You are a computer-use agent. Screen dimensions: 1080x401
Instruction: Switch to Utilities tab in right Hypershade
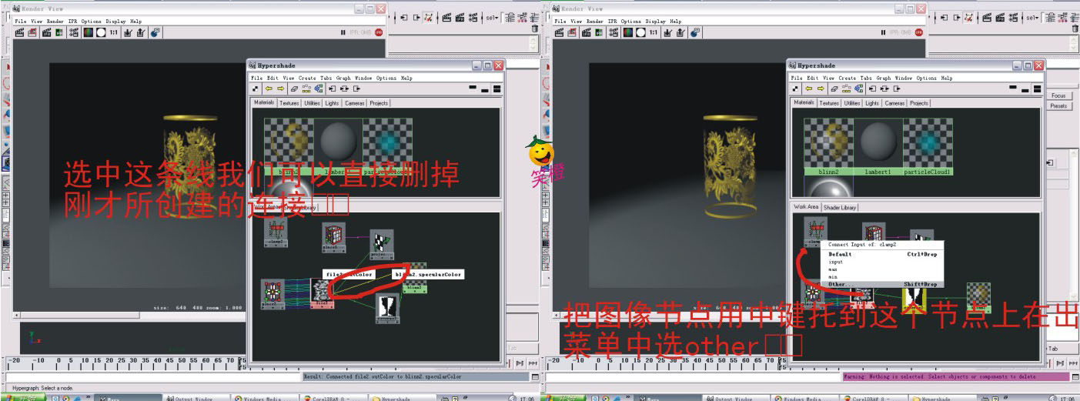852,103
